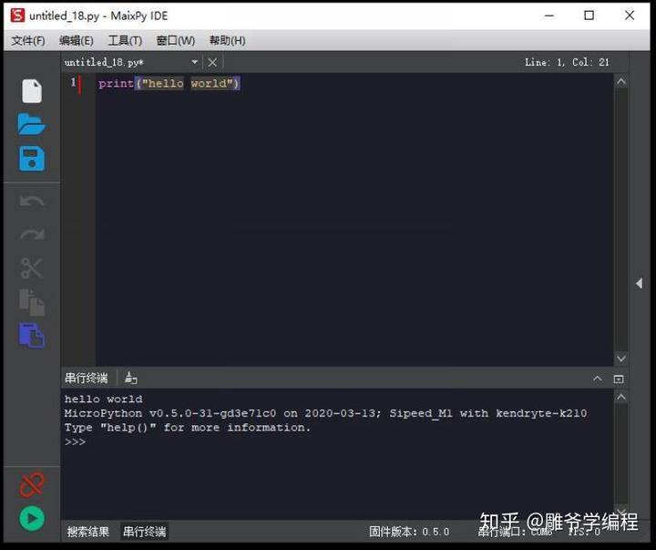Close the untitled_18.py document

(212, 62)
